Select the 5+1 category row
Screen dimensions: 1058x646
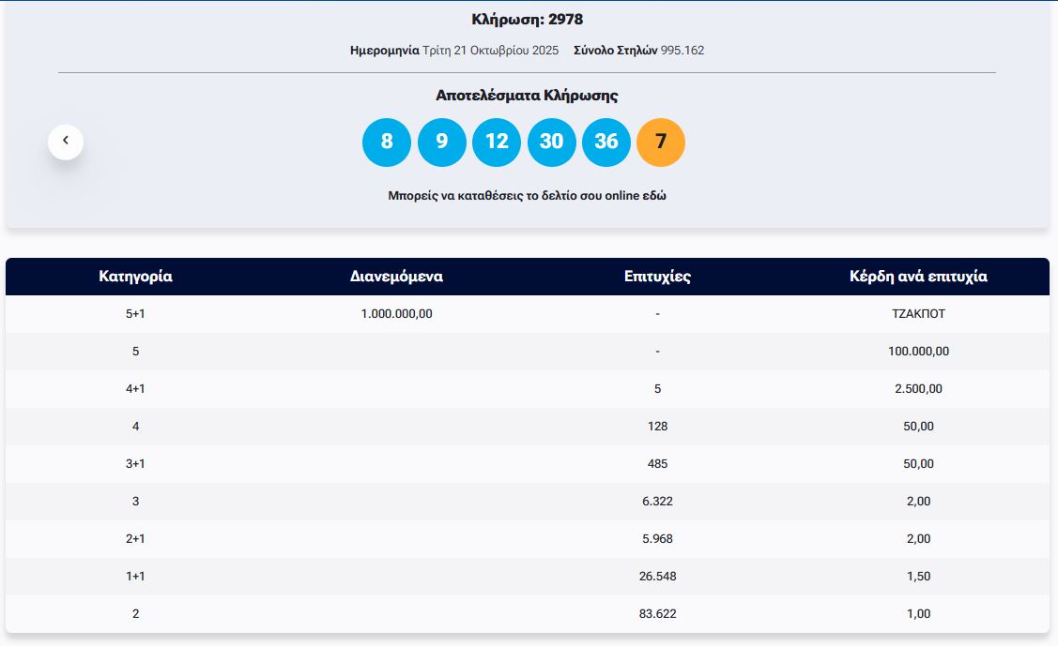135,314
